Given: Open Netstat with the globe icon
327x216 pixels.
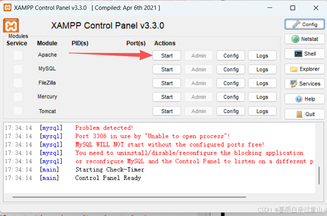Looking at the screenshot, I should click(305, 39).
